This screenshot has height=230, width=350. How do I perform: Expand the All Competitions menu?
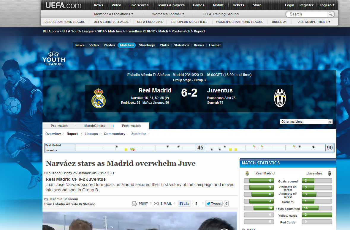pyautogui.click(x=314, y=22)
